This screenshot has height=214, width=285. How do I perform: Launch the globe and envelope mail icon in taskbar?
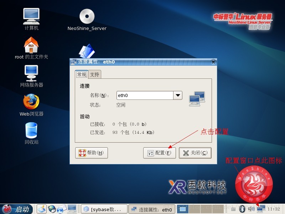[x=62, y=209]
